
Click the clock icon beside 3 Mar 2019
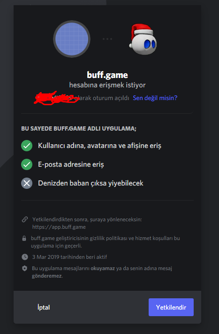tap(25, 257)
